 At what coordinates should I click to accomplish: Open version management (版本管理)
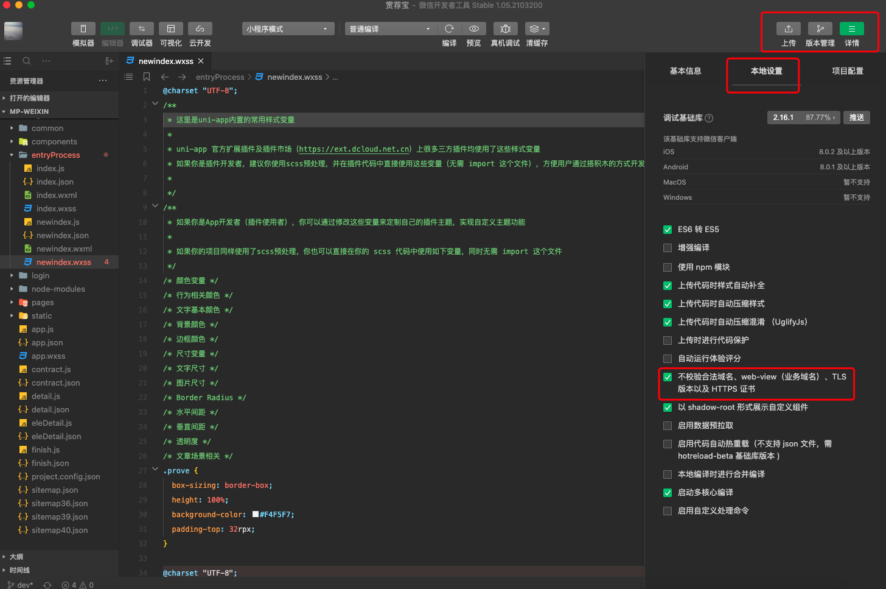click(820, 29)
